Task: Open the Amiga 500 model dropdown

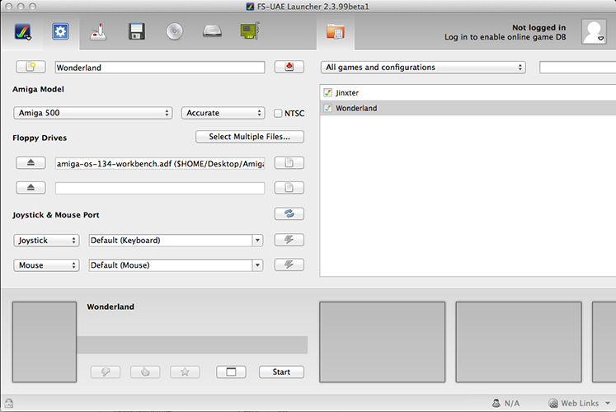Action: pyautogui.click(x=92, y=113)
